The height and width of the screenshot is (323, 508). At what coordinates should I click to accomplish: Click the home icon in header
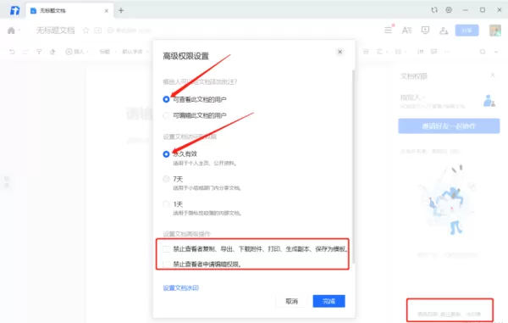pyautogui.click(x=11, y=31)
